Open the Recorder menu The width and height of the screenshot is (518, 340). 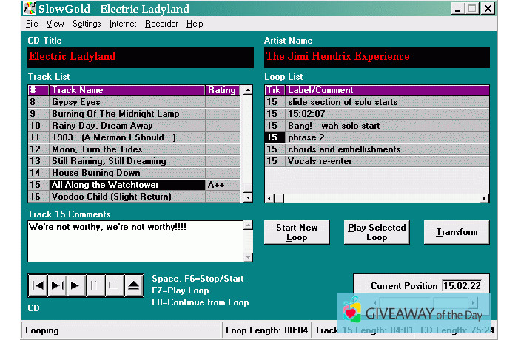coord(161,24)
